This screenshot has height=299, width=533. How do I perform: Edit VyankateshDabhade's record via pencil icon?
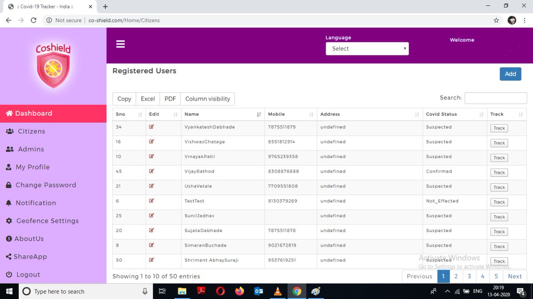(x=151, y=127)
